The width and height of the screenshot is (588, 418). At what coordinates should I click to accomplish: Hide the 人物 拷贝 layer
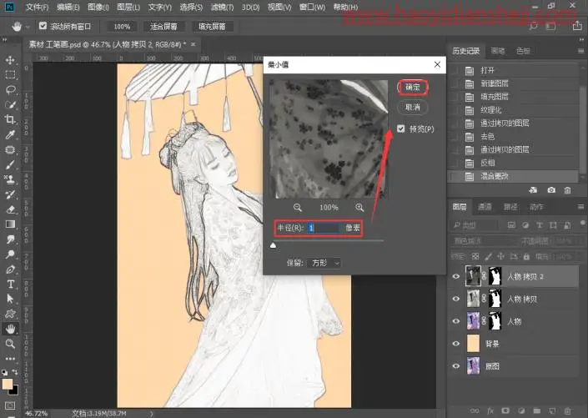pos(456,299)
